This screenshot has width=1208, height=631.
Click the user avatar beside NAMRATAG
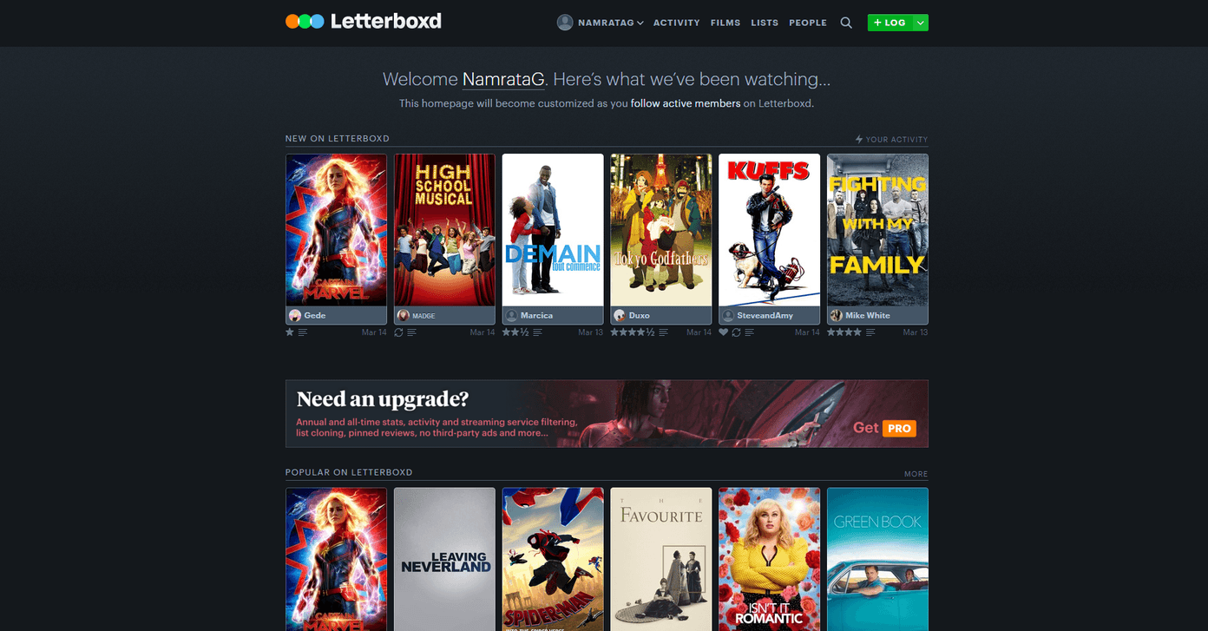(x=563, y=23)
